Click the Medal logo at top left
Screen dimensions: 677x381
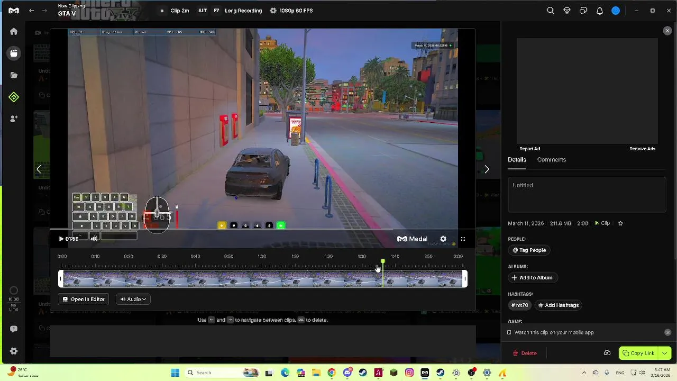coord(14,11)
